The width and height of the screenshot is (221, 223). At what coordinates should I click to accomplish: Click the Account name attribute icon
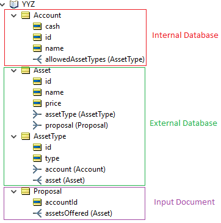37,48
